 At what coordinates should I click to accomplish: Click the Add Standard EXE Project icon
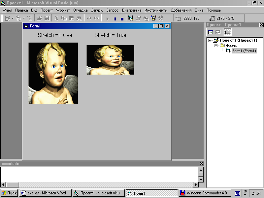coord(7,18)
